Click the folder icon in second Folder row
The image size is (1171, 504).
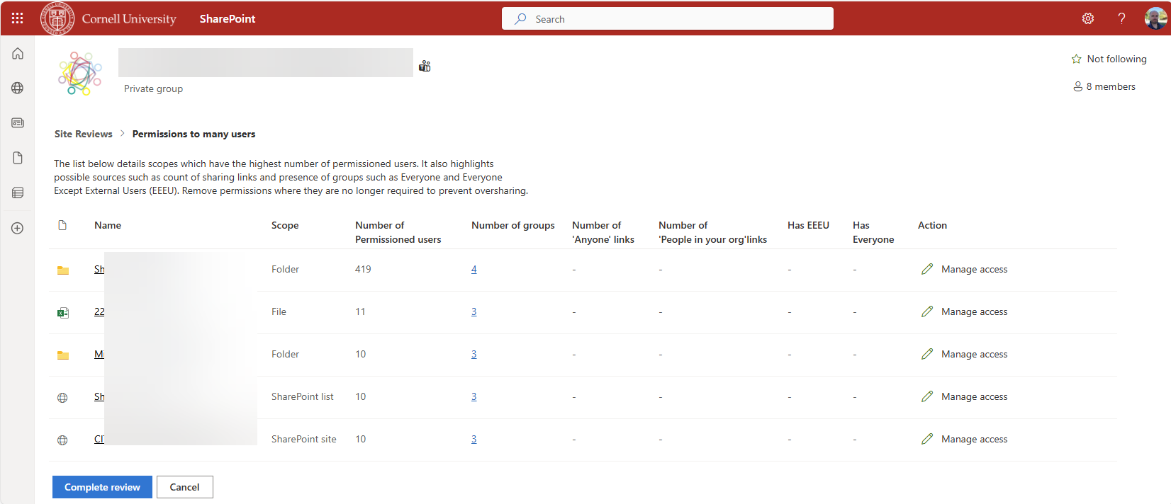click(x=63, y=355)
